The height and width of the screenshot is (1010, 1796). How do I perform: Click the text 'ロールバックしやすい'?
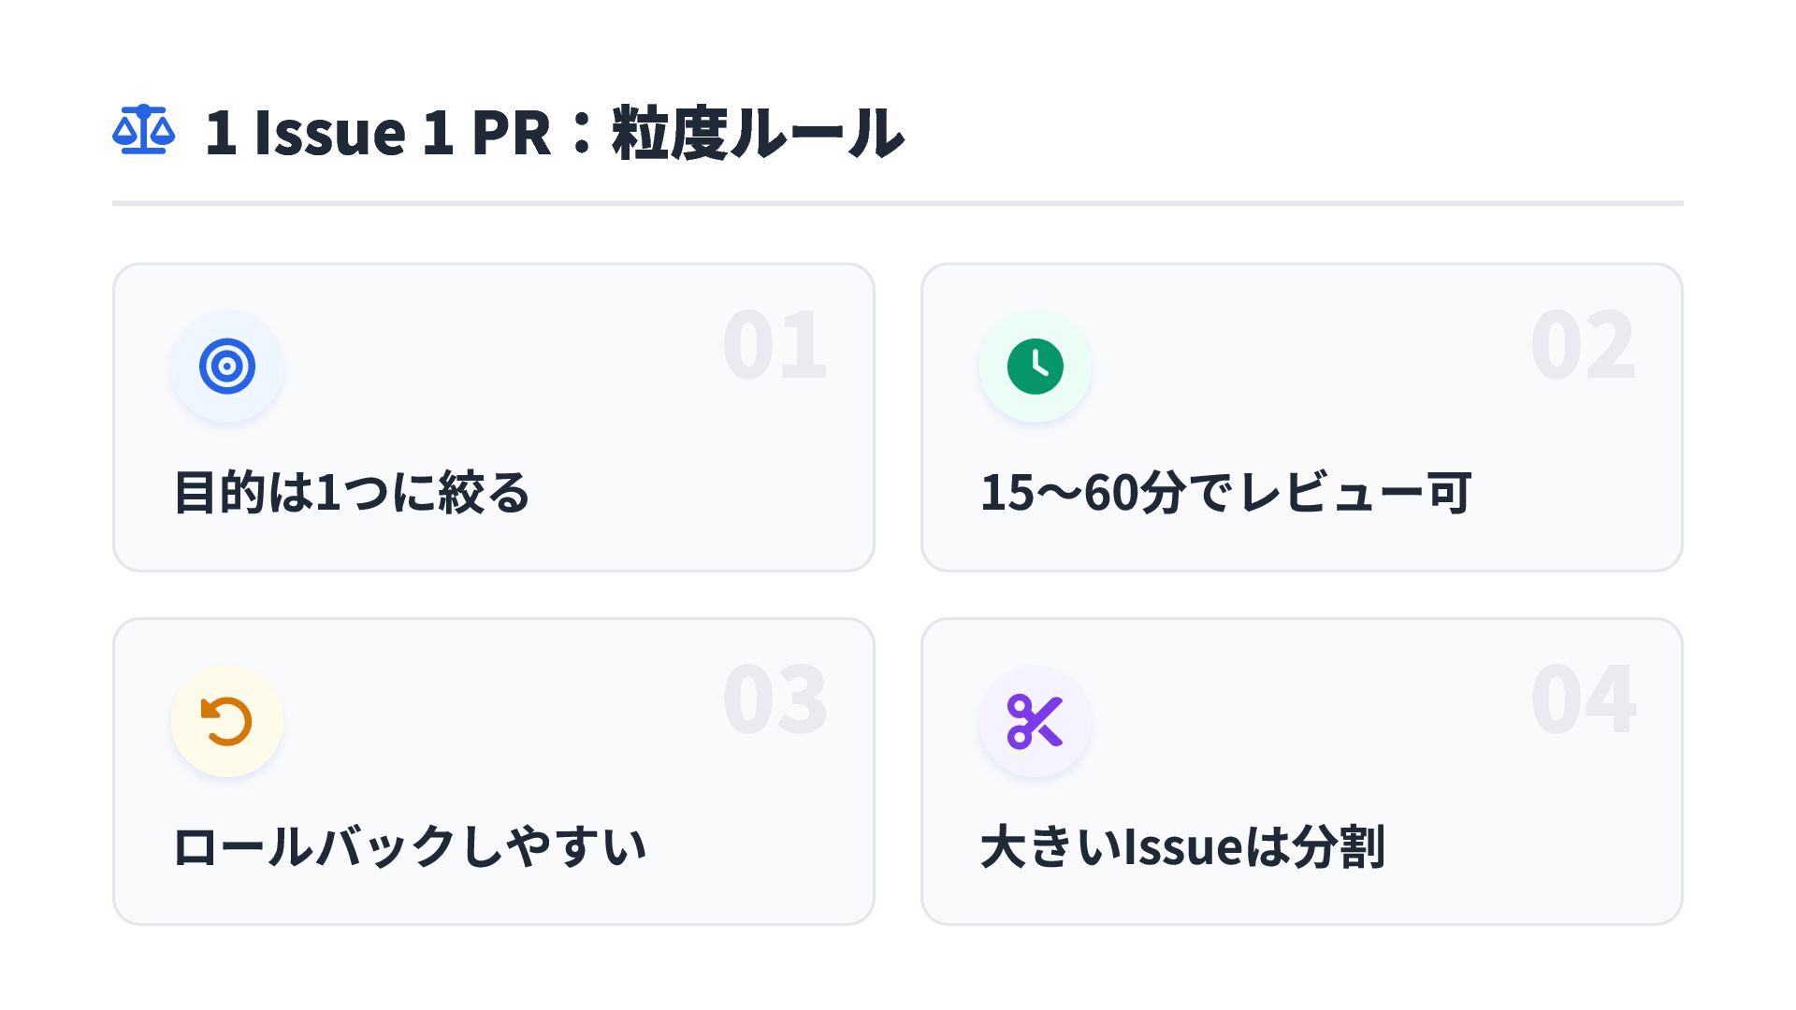point(410,847)
